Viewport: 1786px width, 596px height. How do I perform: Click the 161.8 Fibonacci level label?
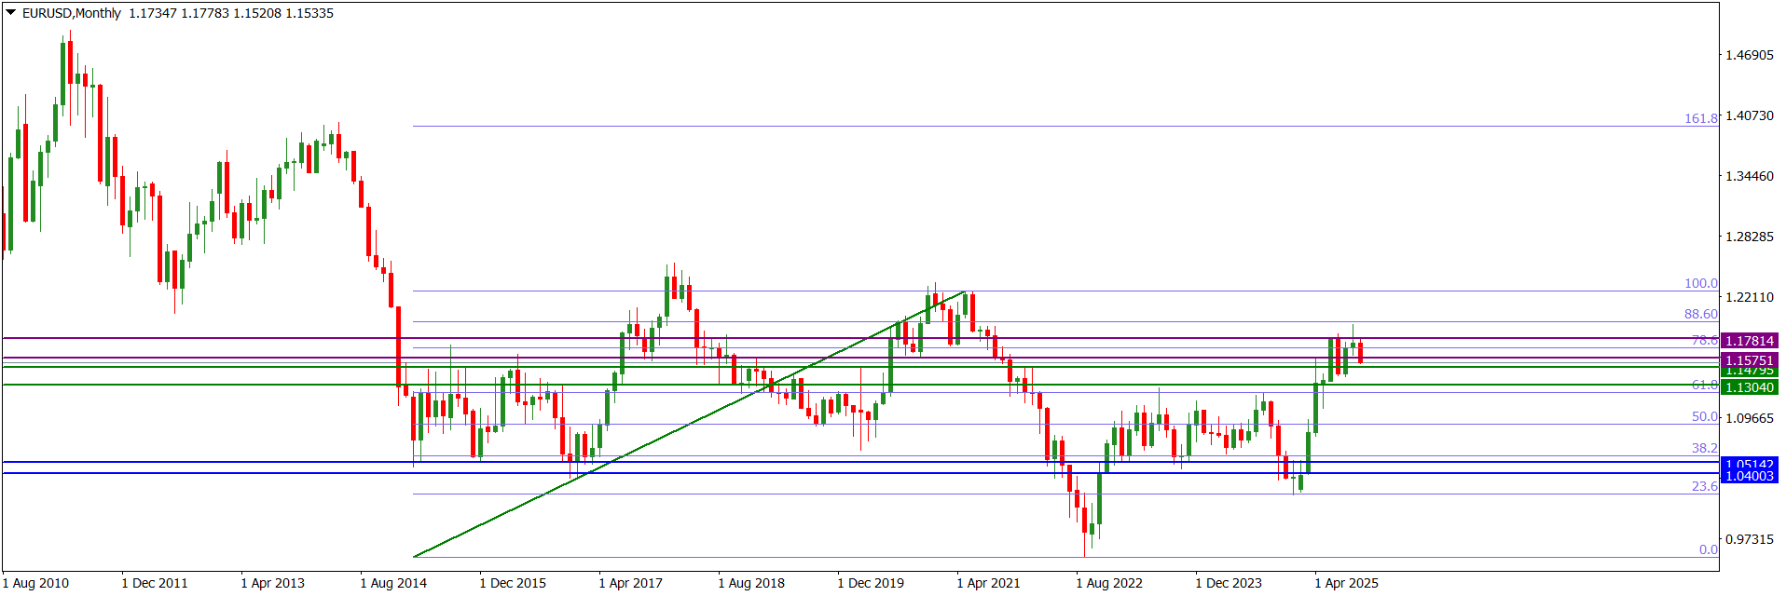click(x=1700, y=118)
